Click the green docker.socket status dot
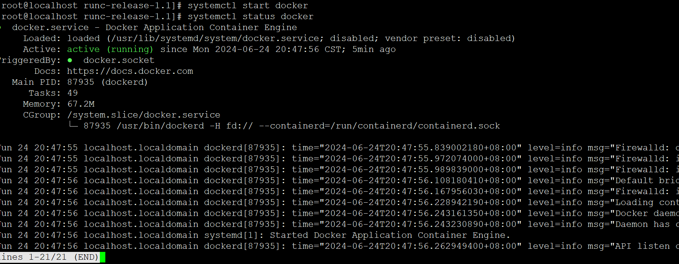Viewport: 679px width, 264px height. pos(70,60)
